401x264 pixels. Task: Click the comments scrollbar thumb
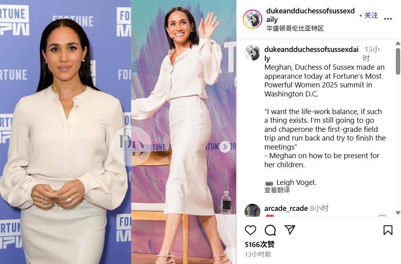(398, 61)
